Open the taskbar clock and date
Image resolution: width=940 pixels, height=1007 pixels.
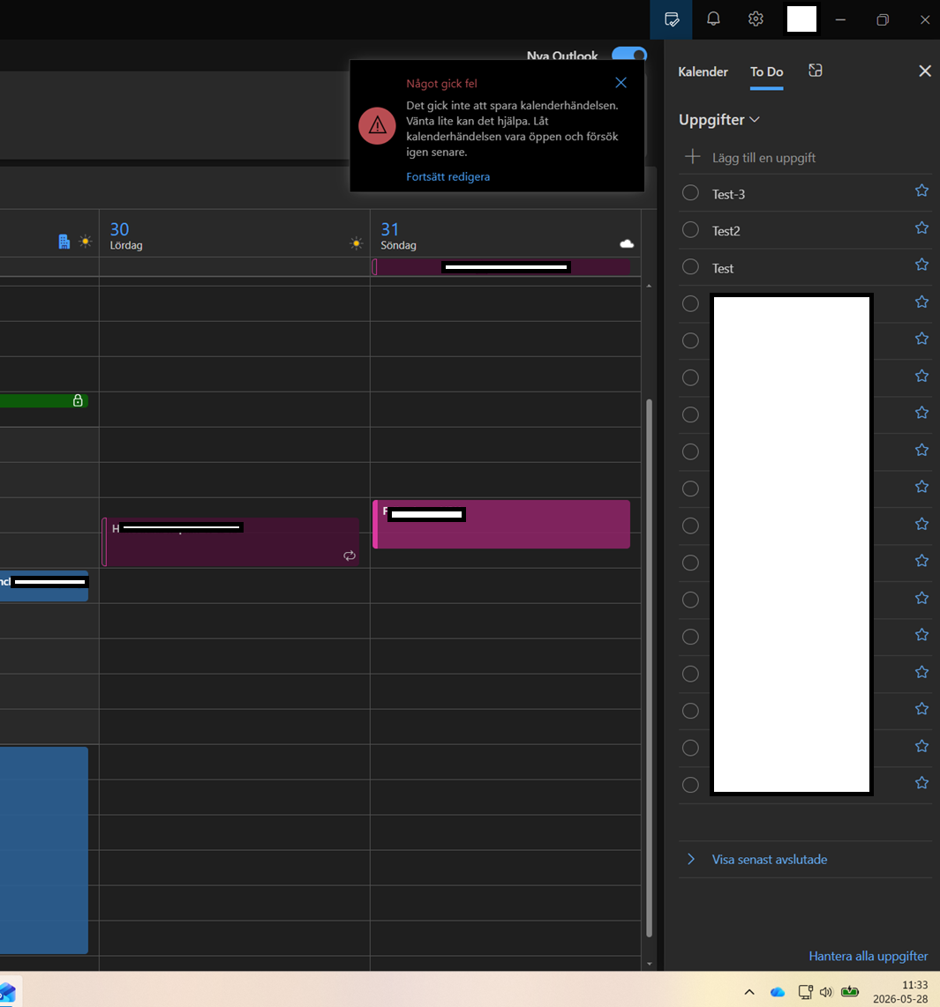coord(900,992)
